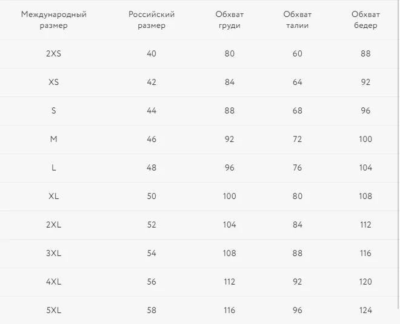Click the XS size label
Viewport: 400px width, 324px height.
tap(53, 82)
